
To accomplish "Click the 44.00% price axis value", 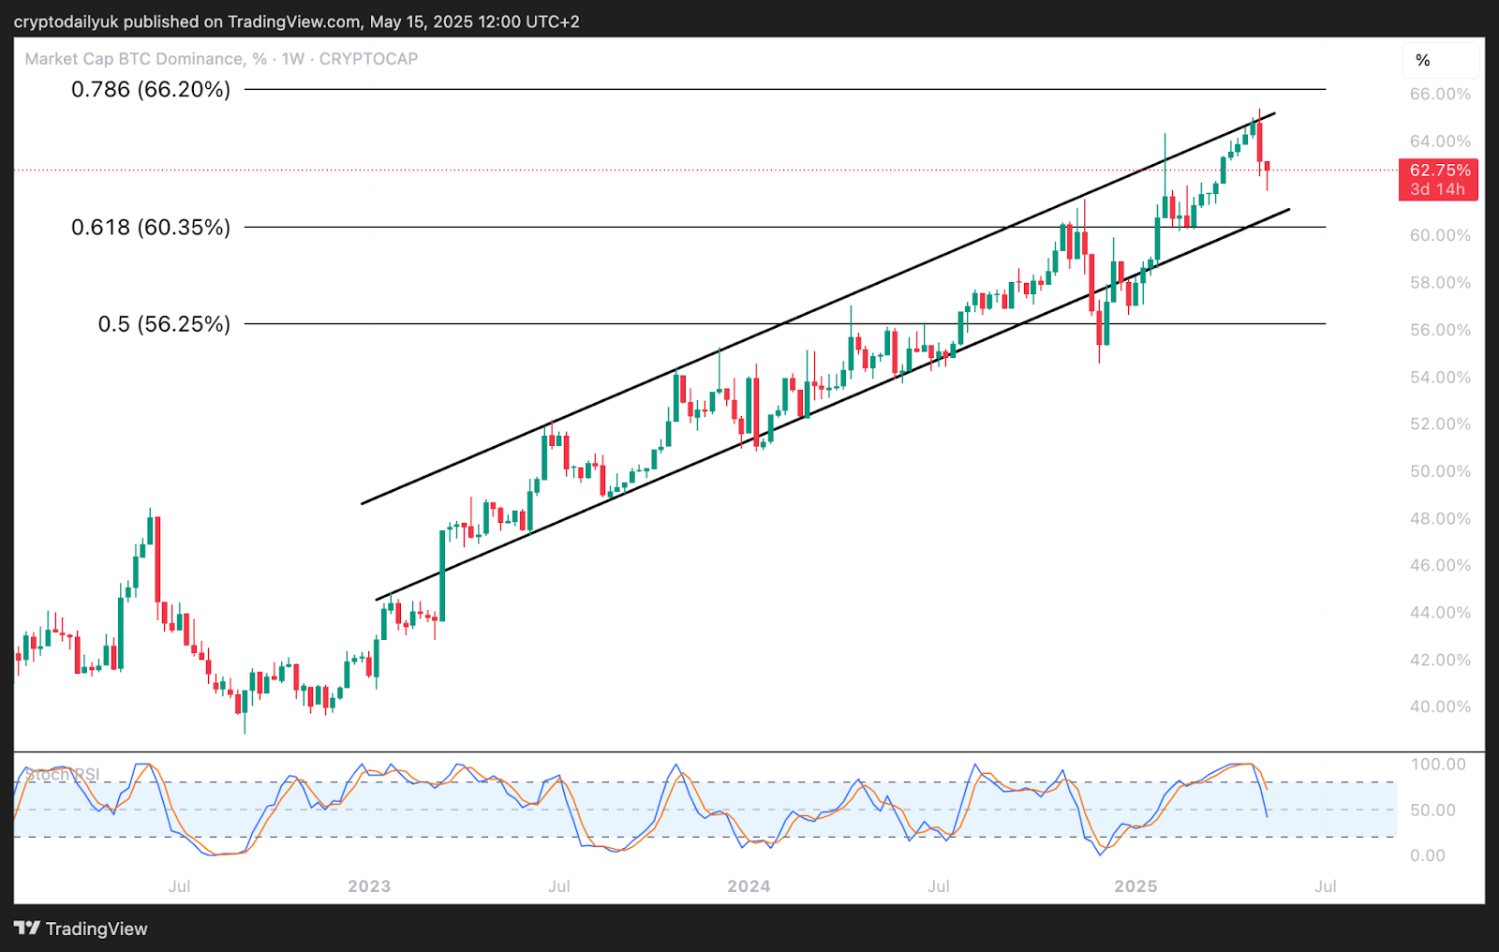I will coord(1440,612).
